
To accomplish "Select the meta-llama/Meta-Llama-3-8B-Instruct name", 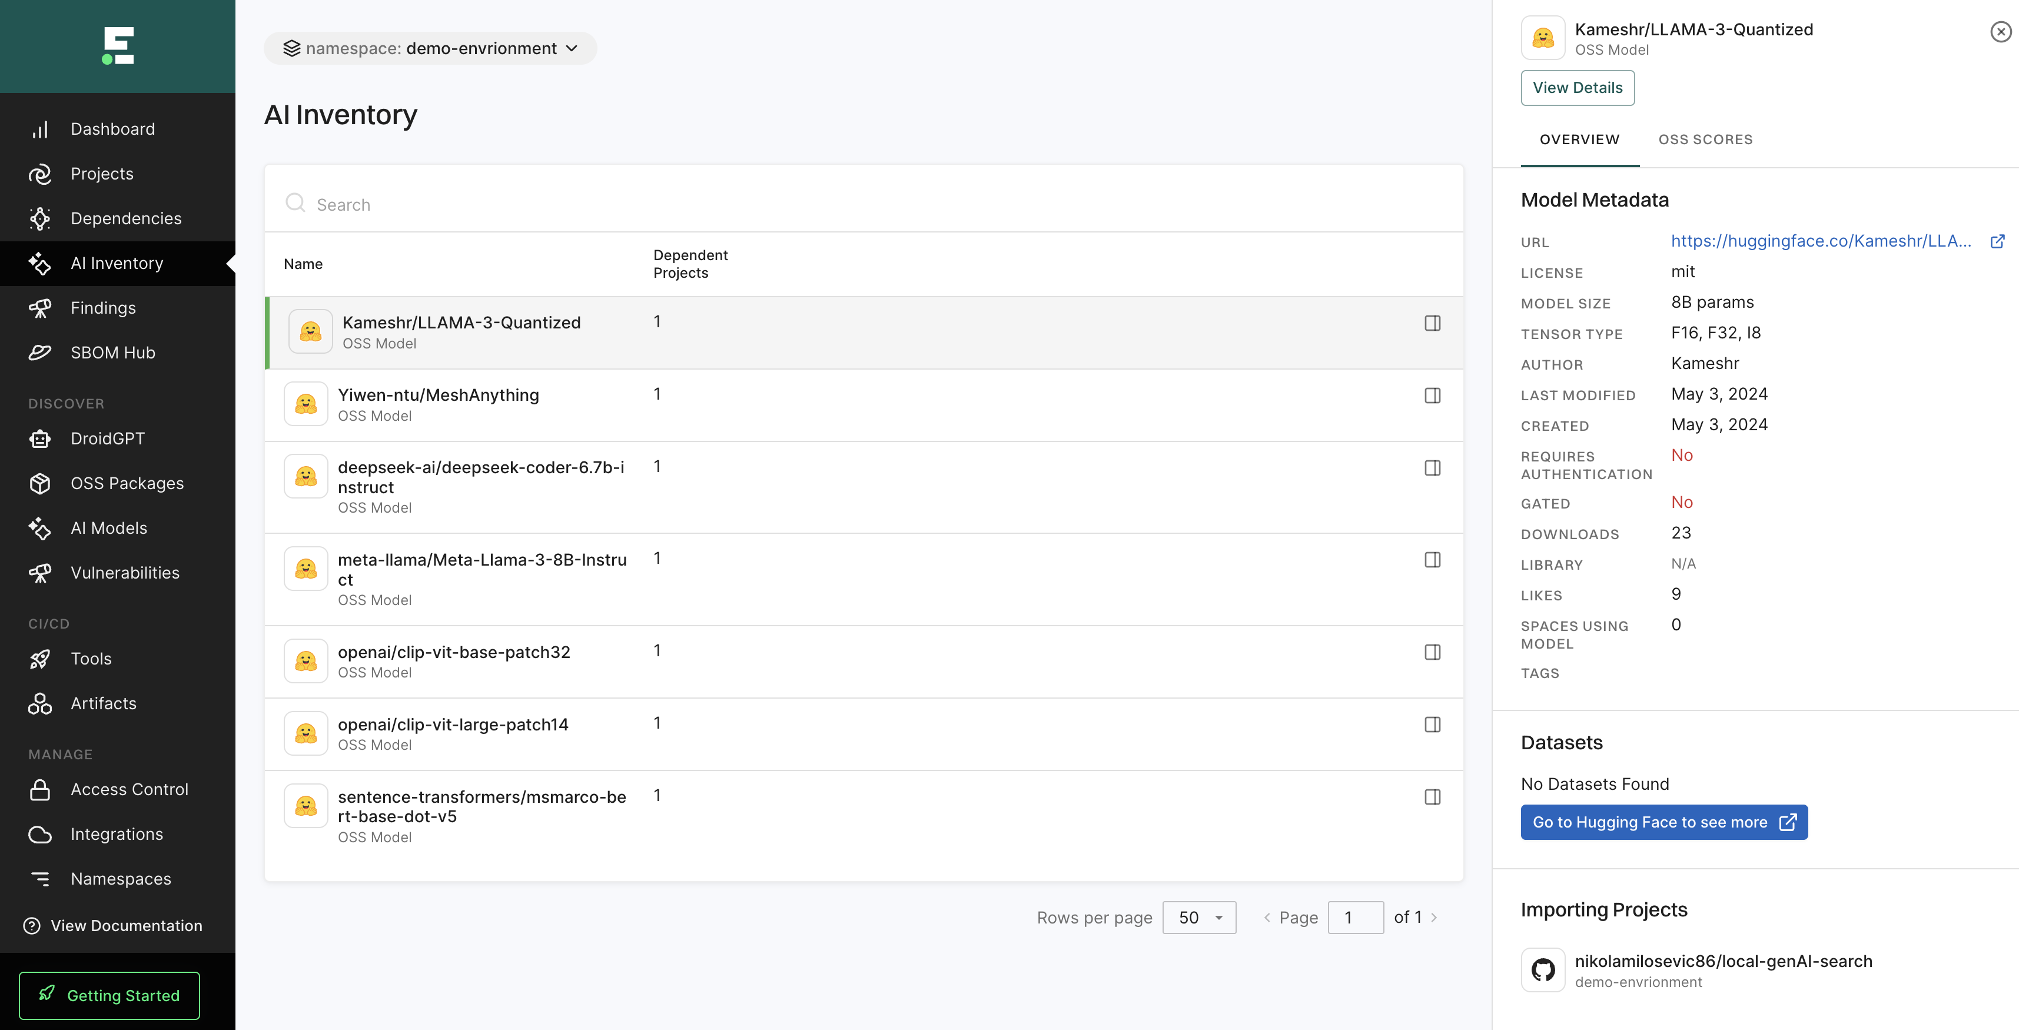I will (482, 570).
